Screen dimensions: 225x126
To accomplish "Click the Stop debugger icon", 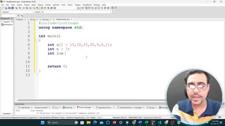I will pyautogui.click(x=108, y=8).
